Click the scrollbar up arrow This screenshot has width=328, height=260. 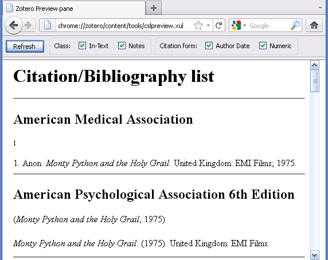pyautogui.click(x=315, y=65)
